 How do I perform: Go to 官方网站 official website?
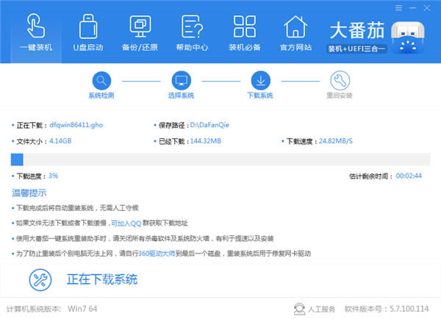(295, 32)
